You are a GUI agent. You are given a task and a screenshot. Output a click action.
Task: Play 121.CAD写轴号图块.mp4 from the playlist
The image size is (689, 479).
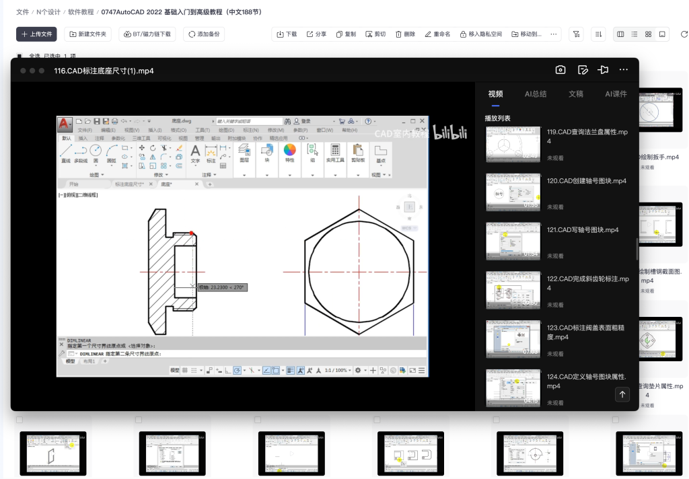point(513,241)
